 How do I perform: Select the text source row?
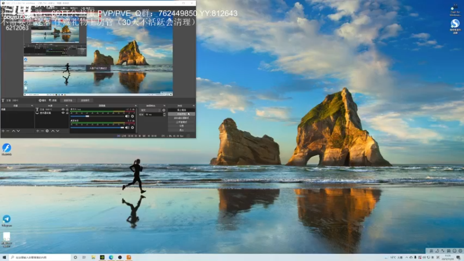click(x=52, y=110)
